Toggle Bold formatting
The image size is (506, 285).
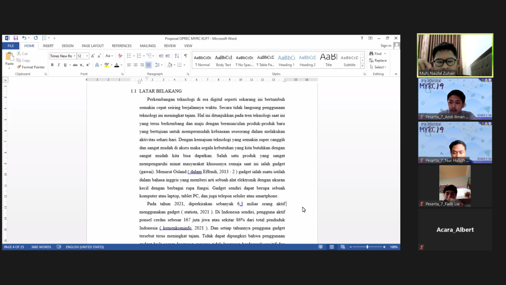click(52, 65)
